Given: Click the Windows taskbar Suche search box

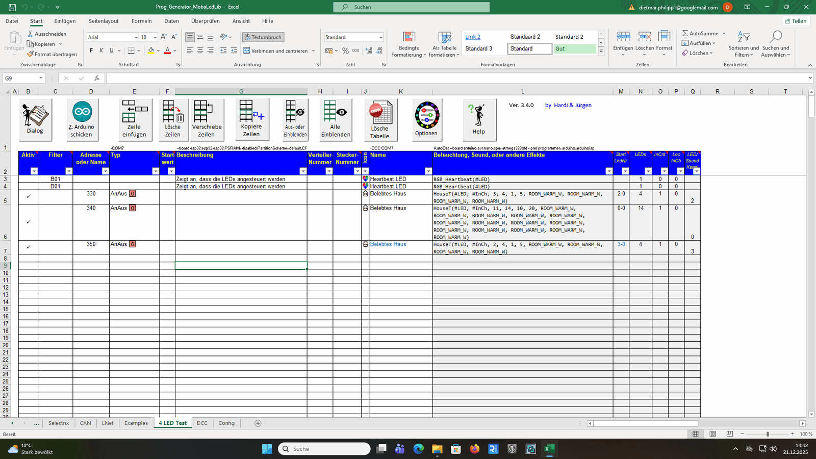Looking at the screenshot, I should click(x=324, y=449).
